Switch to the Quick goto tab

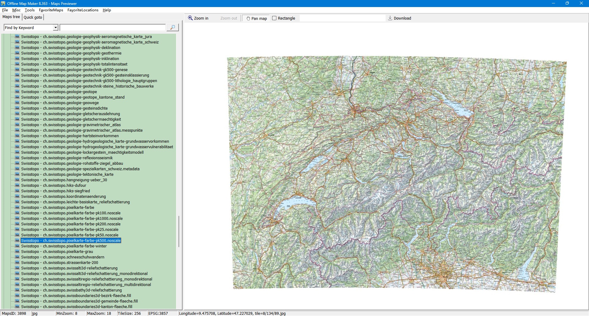pos(33,17)
